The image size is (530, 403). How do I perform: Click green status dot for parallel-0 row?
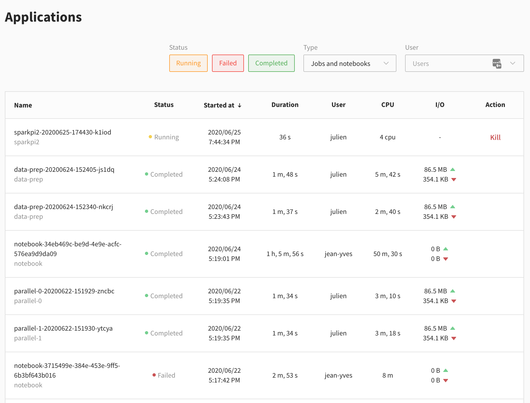[147, 295]
